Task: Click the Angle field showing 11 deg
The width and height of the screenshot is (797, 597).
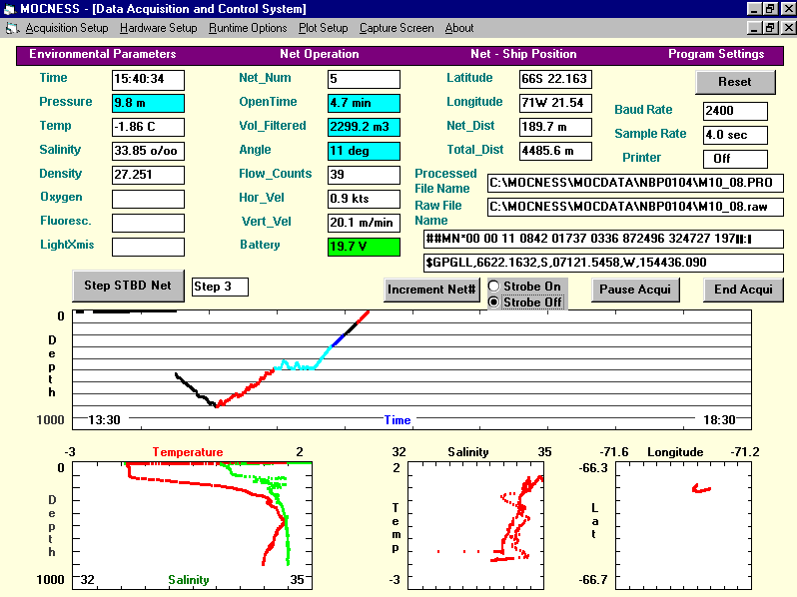Action: tap(364, 151)
